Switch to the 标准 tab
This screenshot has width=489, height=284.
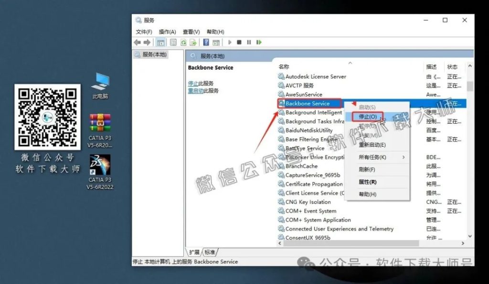[209, 251]
